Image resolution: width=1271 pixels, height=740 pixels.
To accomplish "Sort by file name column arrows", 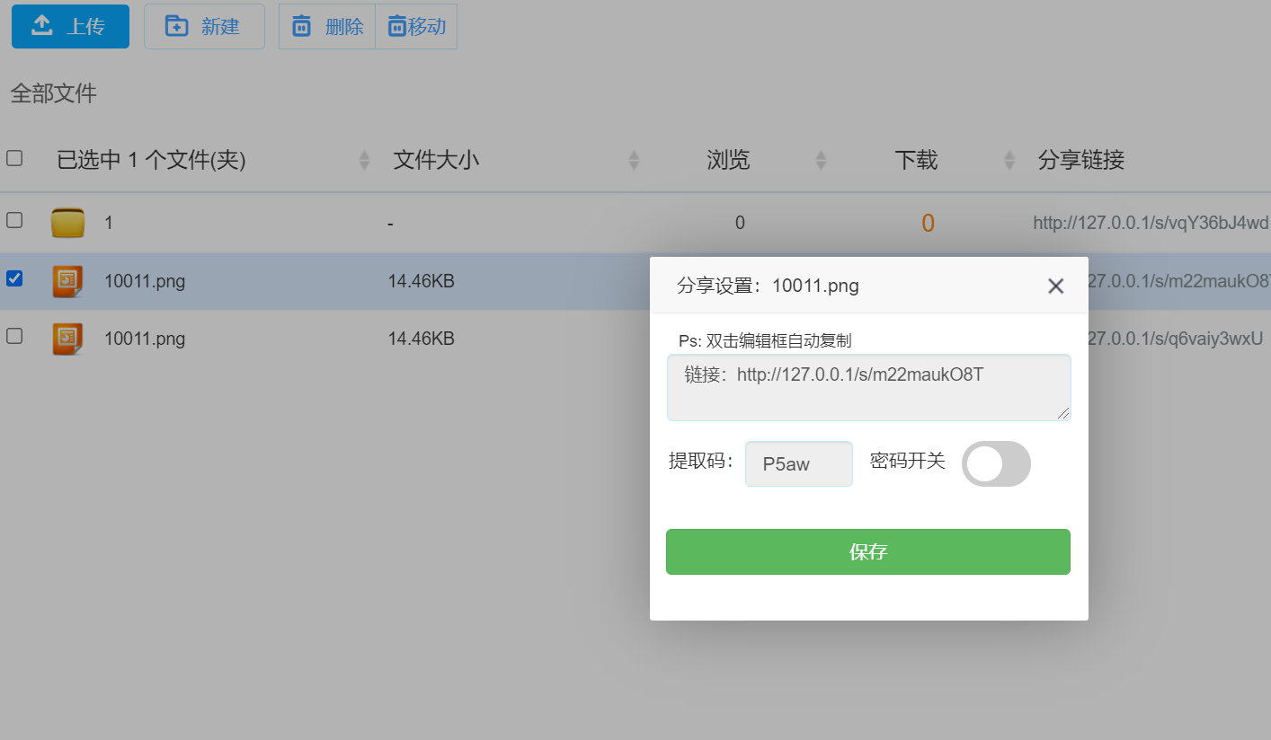I will click(x=364, y=161).
